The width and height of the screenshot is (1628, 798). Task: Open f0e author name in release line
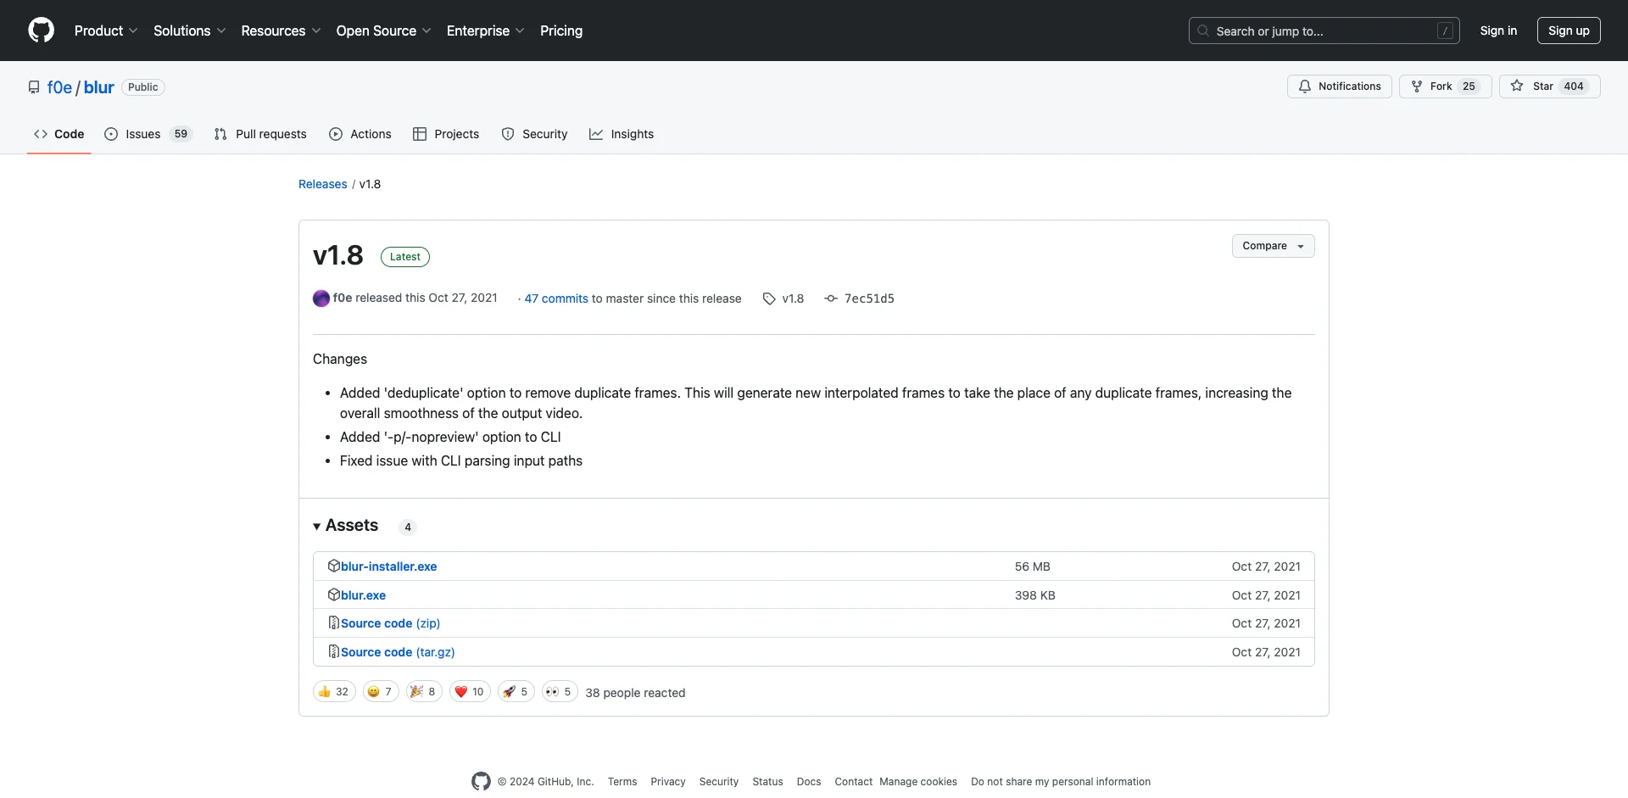(x=343, y=298)
